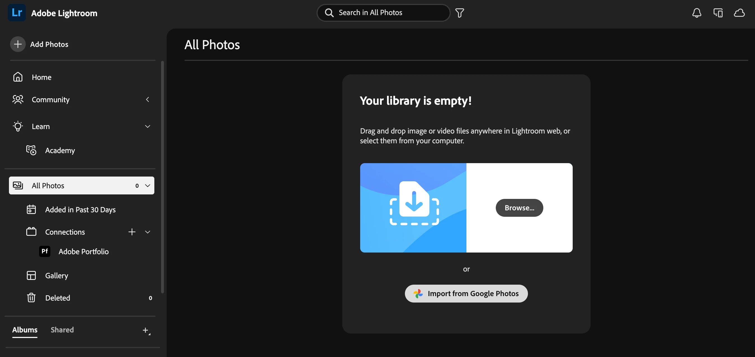
Task: Collapse the Learn section chevron
Action: click(x=147, y=127)
